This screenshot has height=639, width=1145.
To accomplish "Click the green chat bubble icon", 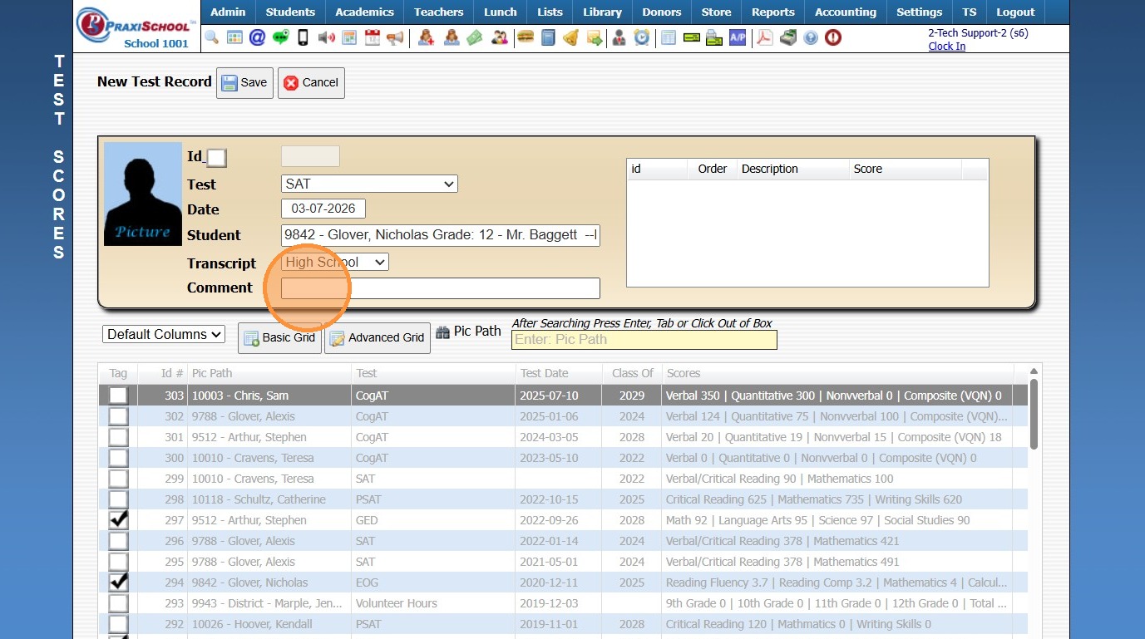I will 281,37.
